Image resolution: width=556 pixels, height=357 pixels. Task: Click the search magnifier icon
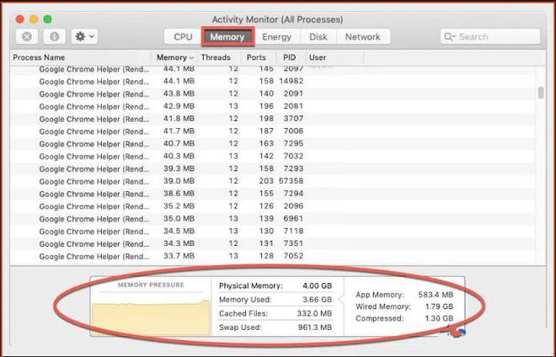pos(448,36)
